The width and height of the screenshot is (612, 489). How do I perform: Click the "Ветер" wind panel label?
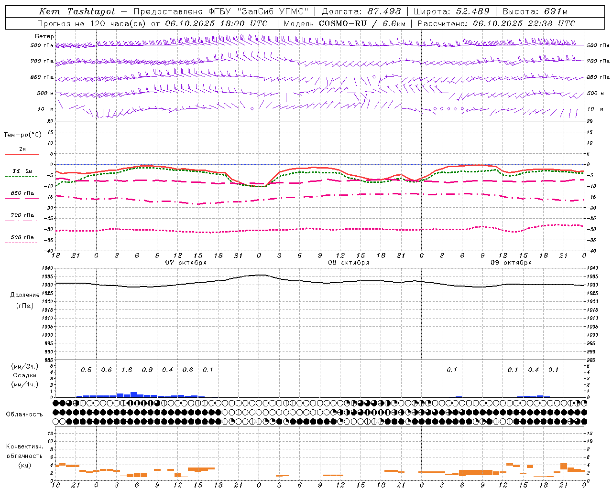44,36
